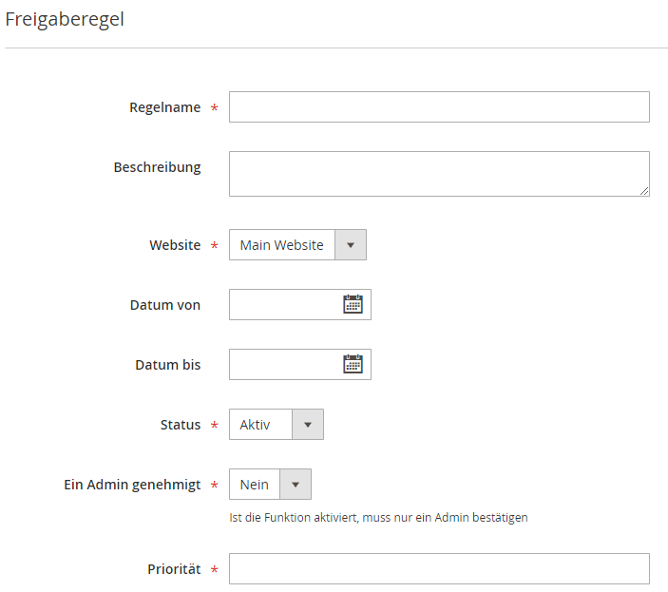668x592 pixels.
Task: Click the Website field label
Action: [x=175, y=245]
